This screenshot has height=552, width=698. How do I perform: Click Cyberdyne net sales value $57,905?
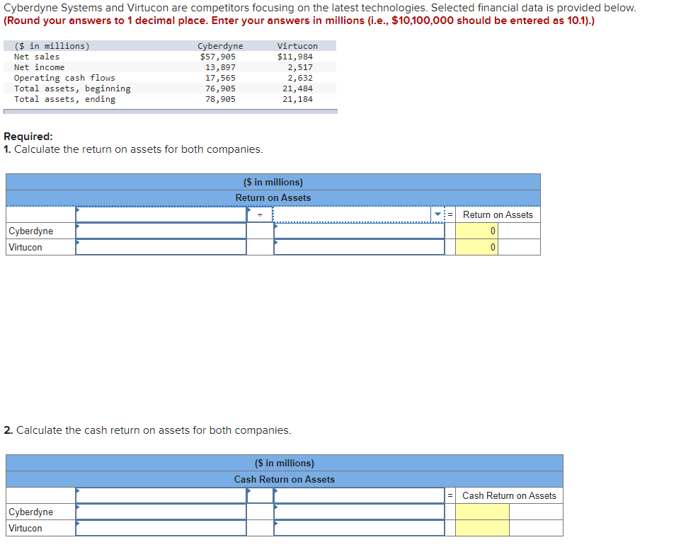(x=217, y=57)
